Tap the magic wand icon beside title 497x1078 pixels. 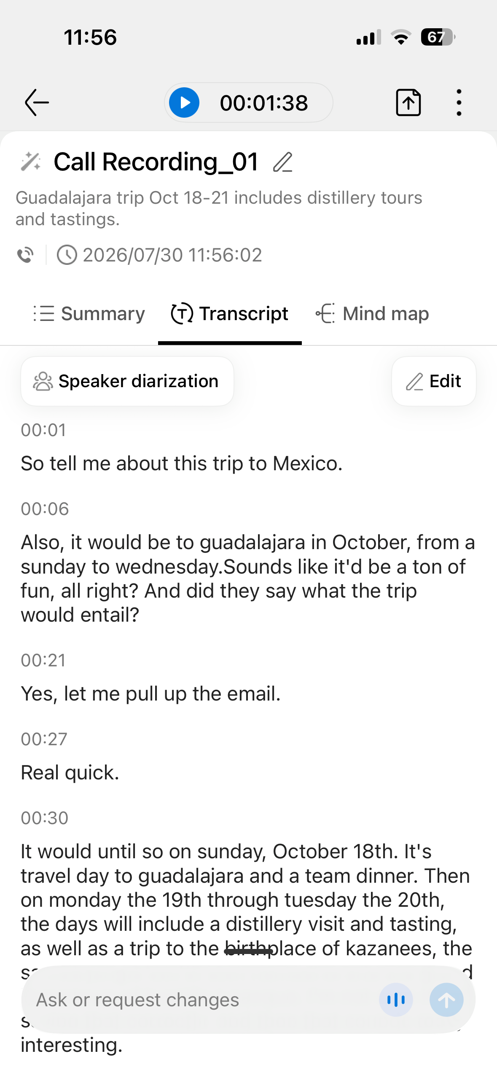point(31,162)
